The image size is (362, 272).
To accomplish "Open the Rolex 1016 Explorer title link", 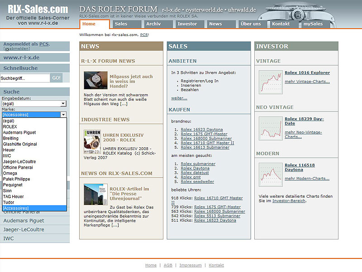I will pyautogui.click(x=307, y=73).
